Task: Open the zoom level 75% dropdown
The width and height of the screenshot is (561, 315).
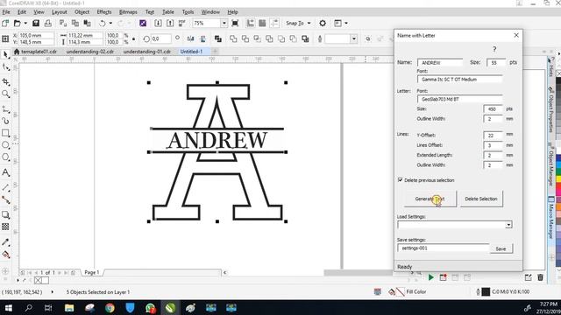Action: pyautogui.click(x=224, y=24)
